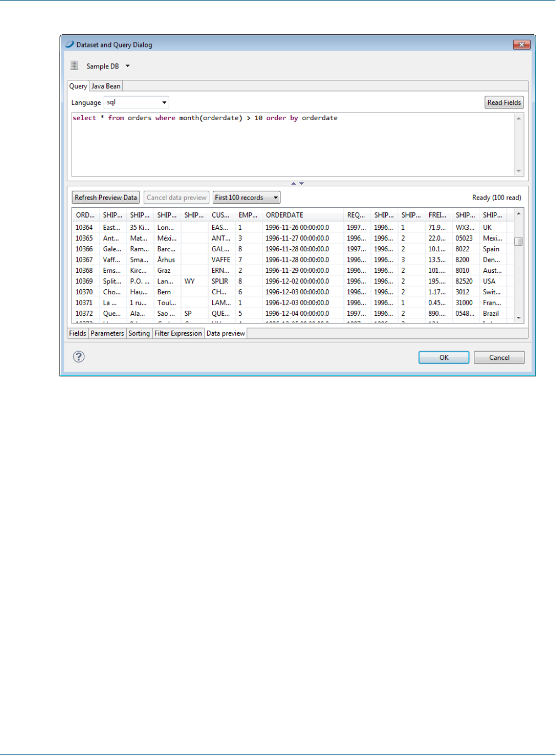556x755 pixels.
Task: Close the Dataset and Query Dialog
Action: coord(521,45)
